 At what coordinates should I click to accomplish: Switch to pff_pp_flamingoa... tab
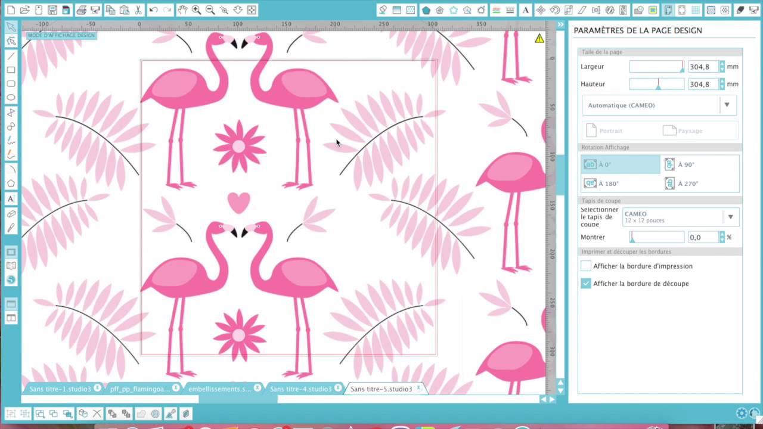coord(139,388)
